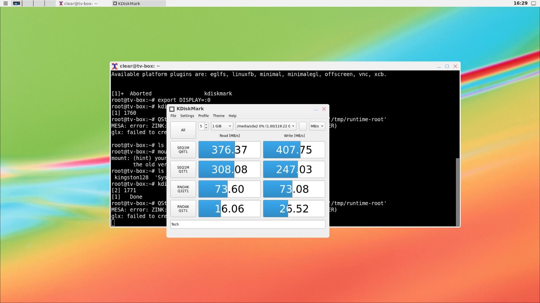Click the Read [MB/s] column label
The width and height of the screenshot is (540, 303).
tap(230, 136)
